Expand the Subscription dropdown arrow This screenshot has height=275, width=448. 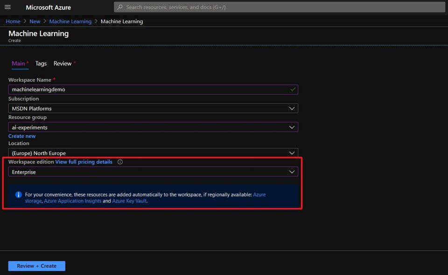click(292, 108)
